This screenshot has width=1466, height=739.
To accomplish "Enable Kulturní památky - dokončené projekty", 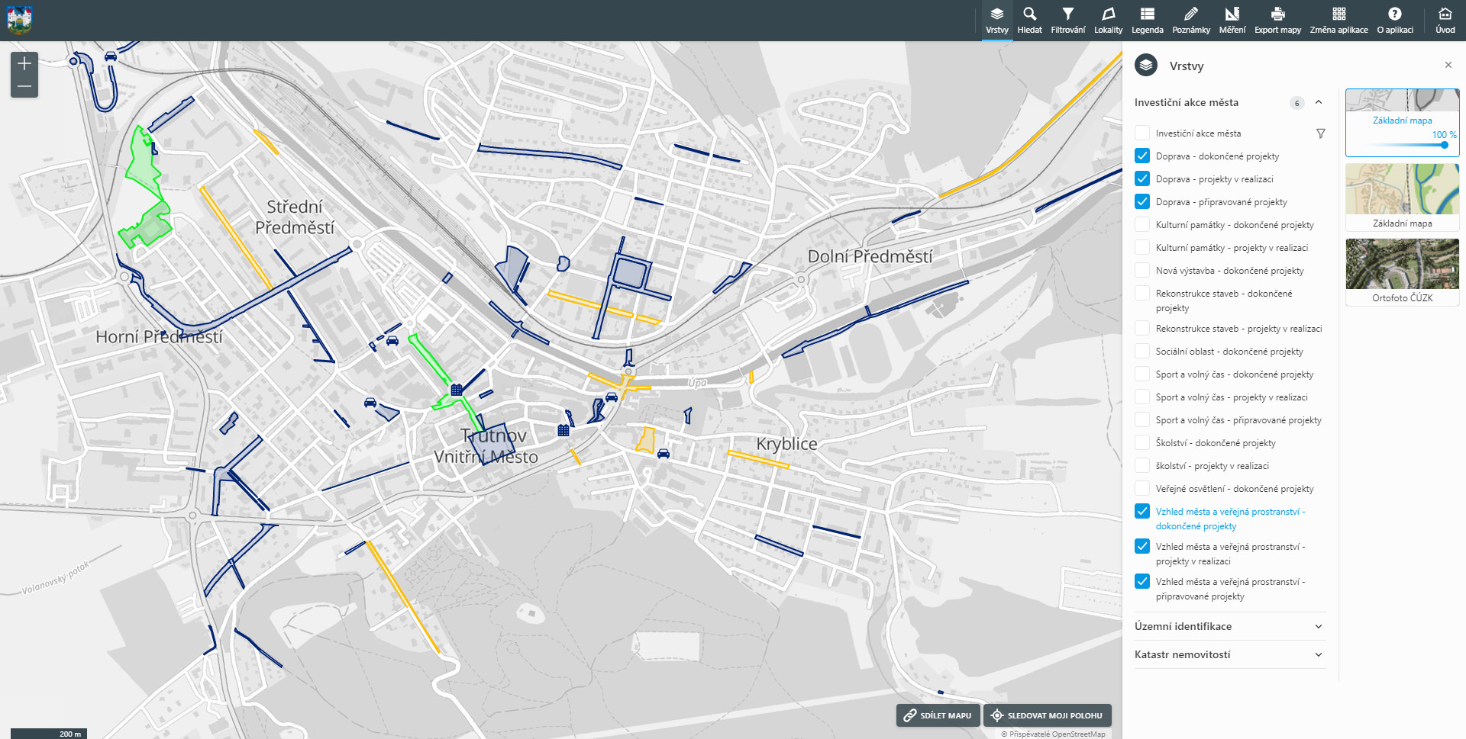I will tap(1142, 224).
